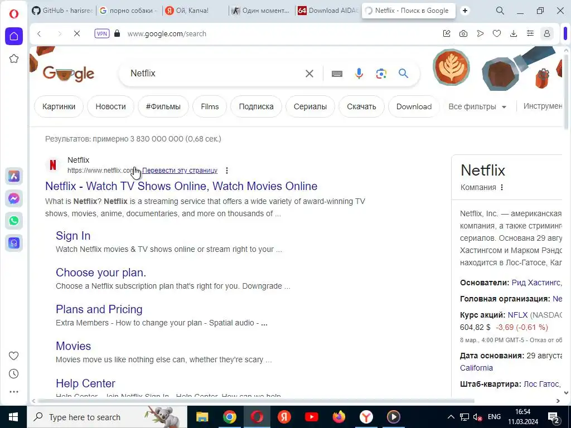This screenshot has width=571, height=428.
Task: Switch to Download AIDA64 tab
Action: coord(328,11)
